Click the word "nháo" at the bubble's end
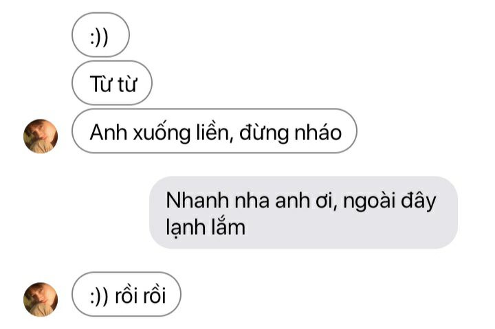This screenshot has height=329, width=495. point(318,133)
